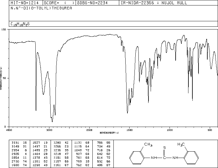Click the H3C group label in structure

coord(181,144)
